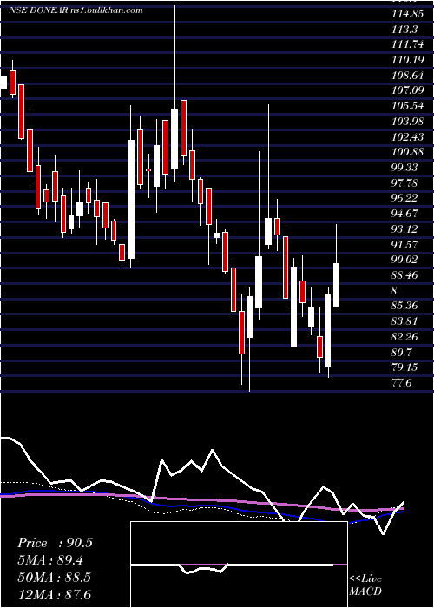
Task: Click the <<Live MACD label
Action: click(x=365, y=585)
